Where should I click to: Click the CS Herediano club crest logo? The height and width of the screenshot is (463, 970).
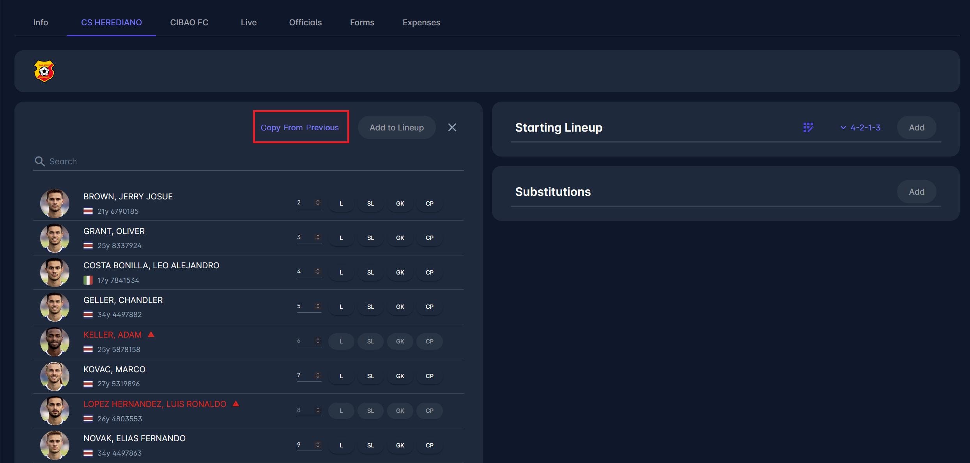(x=44, y=71)
